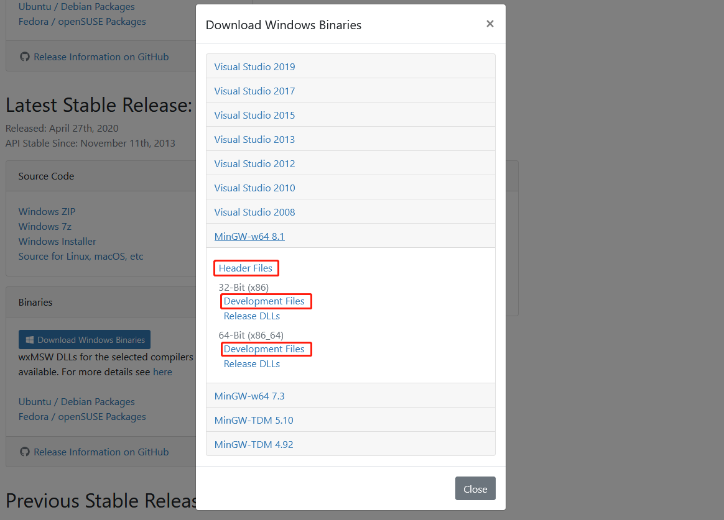
Task: Select the 'Source Code' panel heading
Action: point(46,176)
